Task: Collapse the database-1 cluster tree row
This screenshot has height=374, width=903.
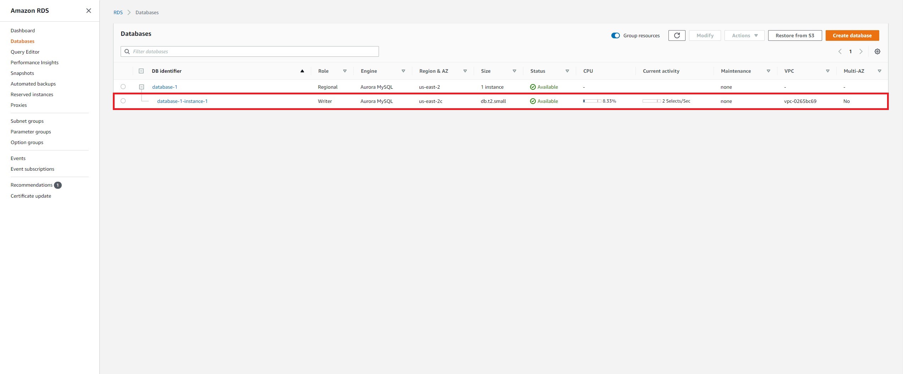Action: (142, 87)
